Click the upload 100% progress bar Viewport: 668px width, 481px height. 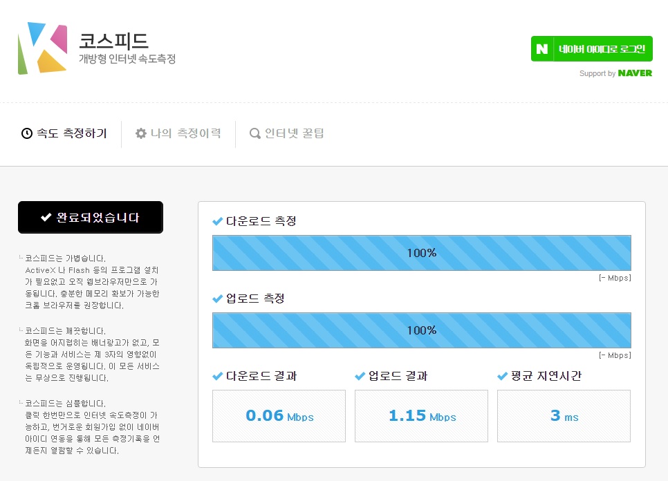(x=421, y=330)
